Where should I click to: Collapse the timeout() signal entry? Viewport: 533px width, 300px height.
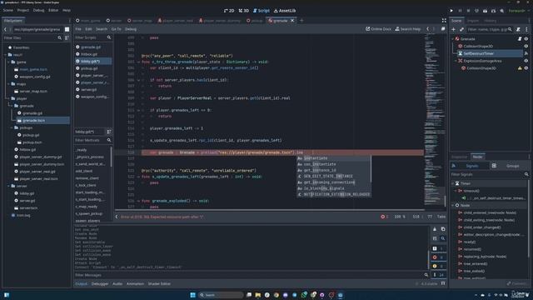[456, 191]
